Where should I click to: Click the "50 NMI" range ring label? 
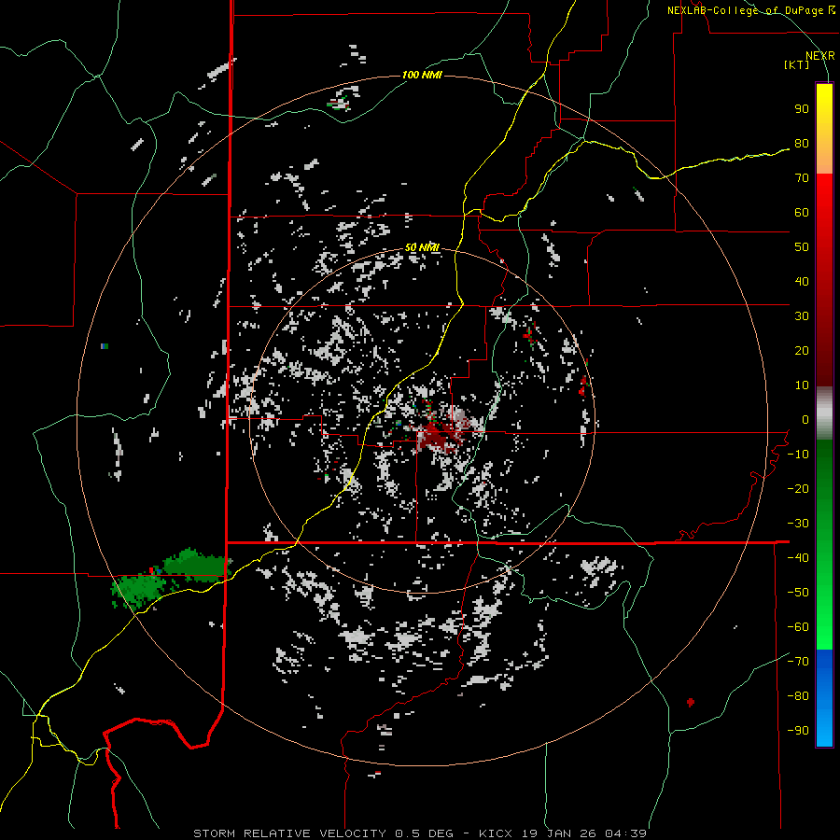tap(422, 247)
